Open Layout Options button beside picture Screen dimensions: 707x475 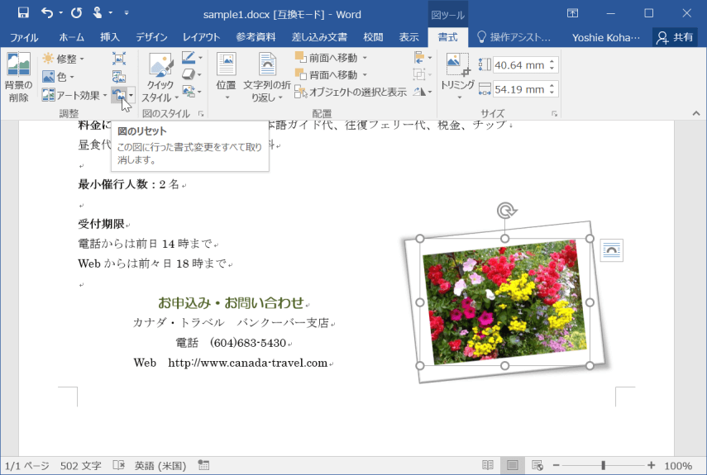(x=612, y=250)
